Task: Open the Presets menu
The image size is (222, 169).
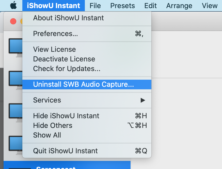Action: [x=122, y=5]
